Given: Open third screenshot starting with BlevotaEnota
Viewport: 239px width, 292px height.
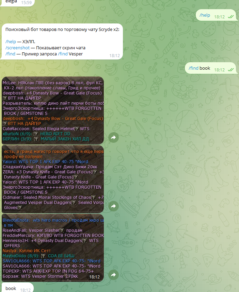Looking at the screenshot, I should tap(53, 247).
